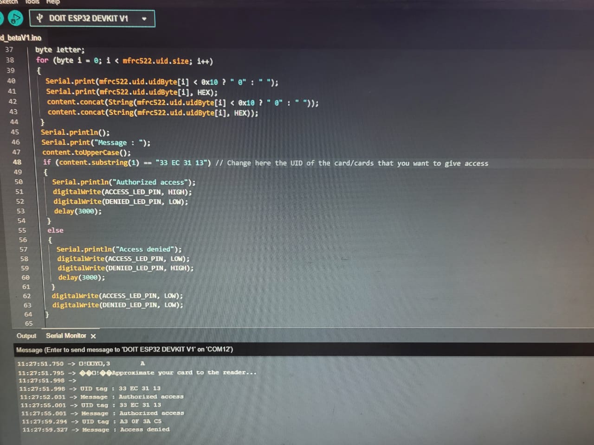The height and width of the screenshot is (445, 594).
Task: Open the Tools menu
Action: coord(32,2)
